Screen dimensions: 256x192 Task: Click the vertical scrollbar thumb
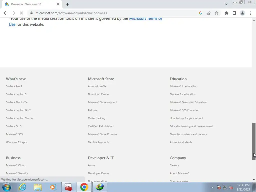(x=254, y=141)
